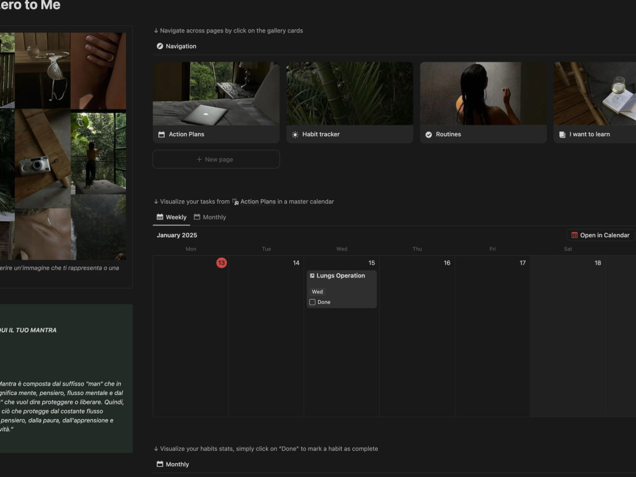The height and width of the screenshot is (477, 636).
Task: Click the Routines checkmark circle icon
Action: (428, 134)
